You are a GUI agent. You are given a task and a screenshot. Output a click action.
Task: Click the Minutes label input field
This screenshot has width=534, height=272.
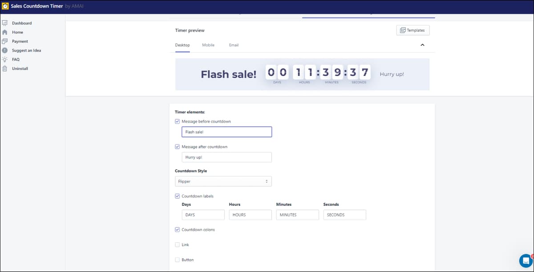click(x=297, y=215)
